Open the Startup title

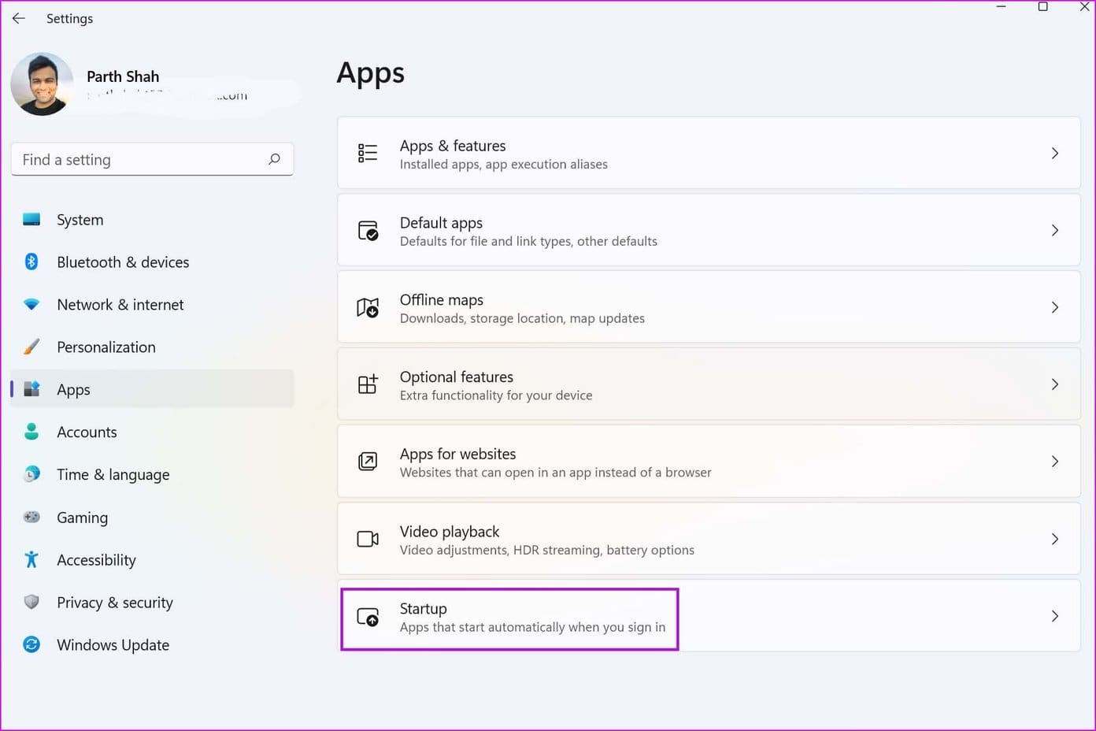(x=424, y=609)
